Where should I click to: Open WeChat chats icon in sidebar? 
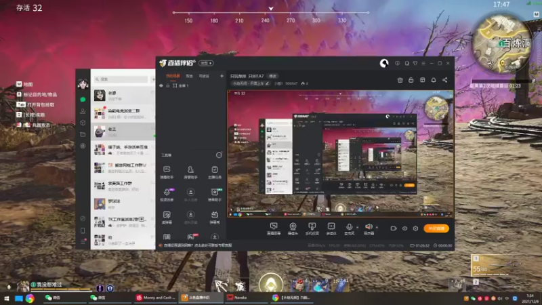[83, 99]
